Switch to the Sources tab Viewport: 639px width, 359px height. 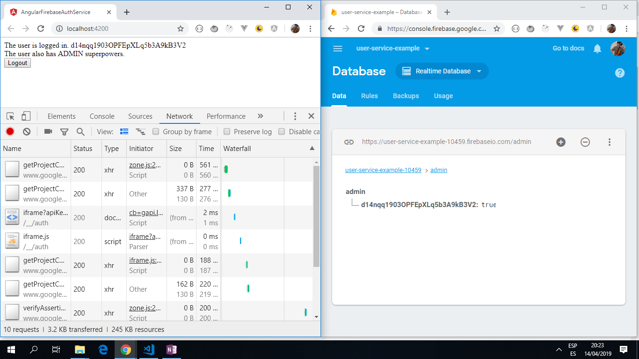[x=140, y=116]
